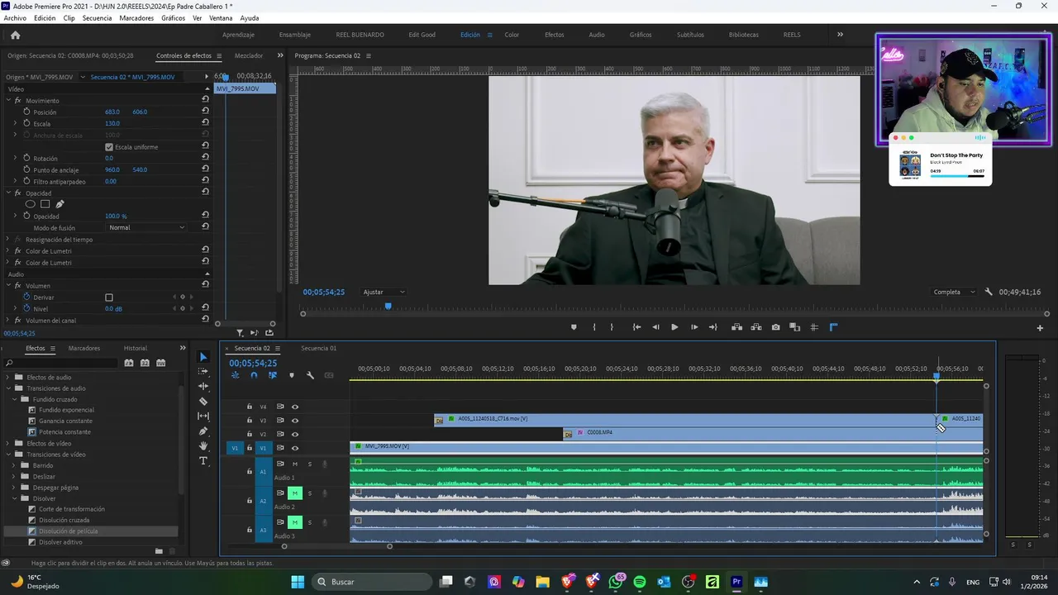Click the Opacidad value 100.0 %
The image size is (1058, 595).
coord(116,217)
